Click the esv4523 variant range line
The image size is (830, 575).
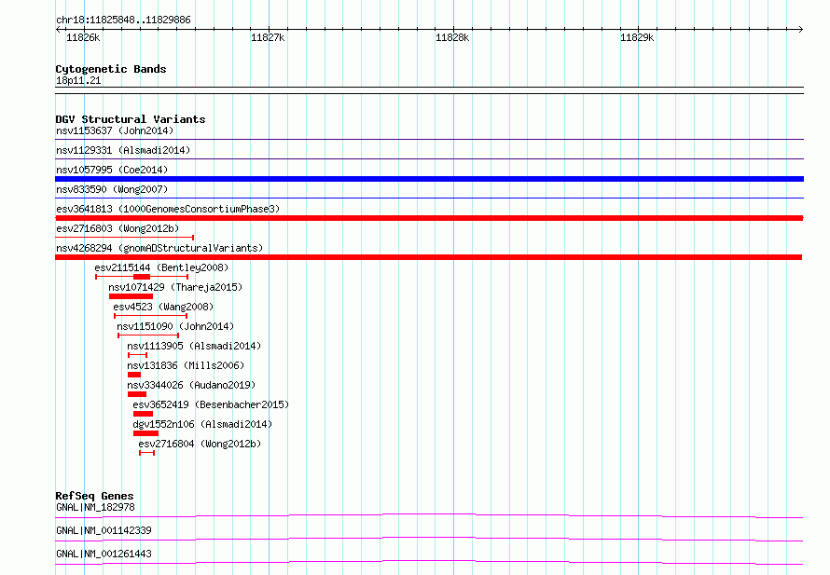click(151, 316)
